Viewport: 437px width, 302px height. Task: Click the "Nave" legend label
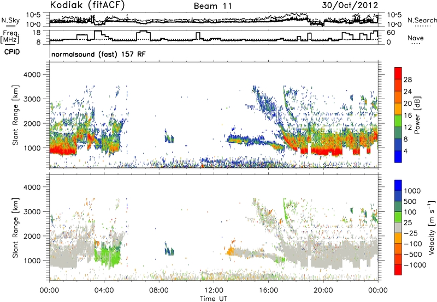[x=416, y=38]
